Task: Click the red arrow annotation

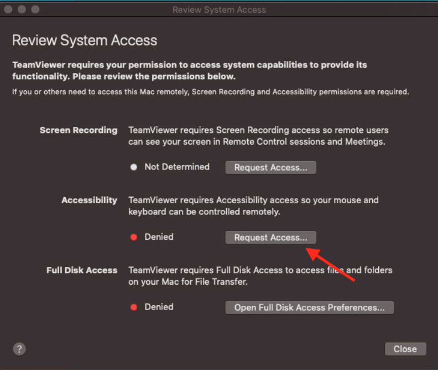Action: coord(330,265)
